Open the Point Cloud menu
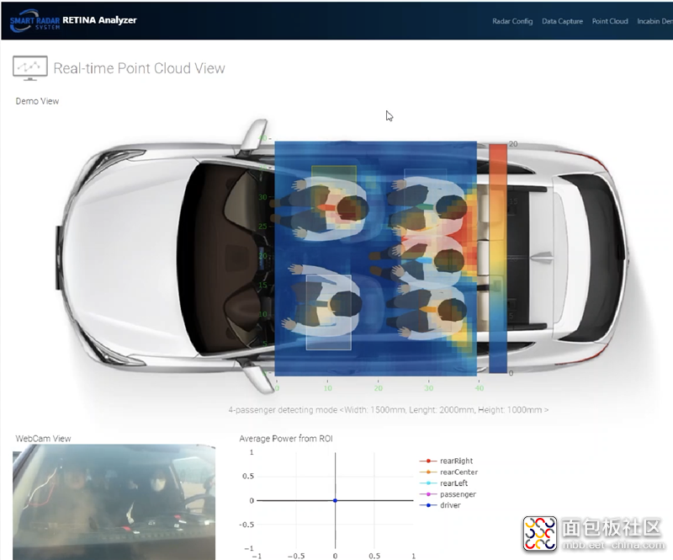Viewport: 673px width, 560px height. pos(610,21)
